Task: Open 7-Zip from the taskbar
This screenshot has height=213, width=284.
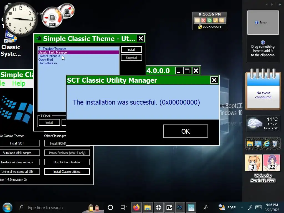Action: [169, 207]
